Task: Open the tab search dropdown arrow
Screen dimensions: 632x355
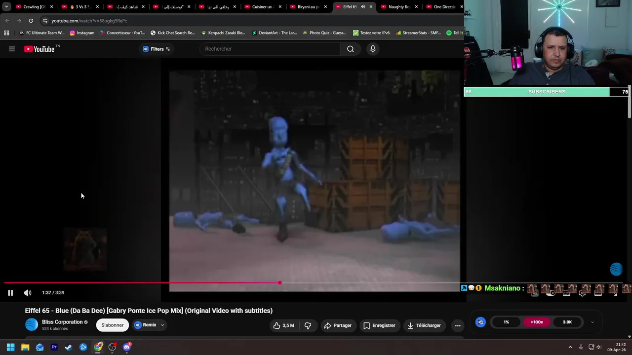Action: click(6, 7)
